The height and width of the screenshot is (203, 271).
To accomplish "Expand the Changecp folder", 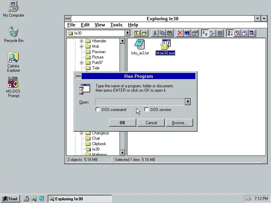I will (x=81, y=133).
